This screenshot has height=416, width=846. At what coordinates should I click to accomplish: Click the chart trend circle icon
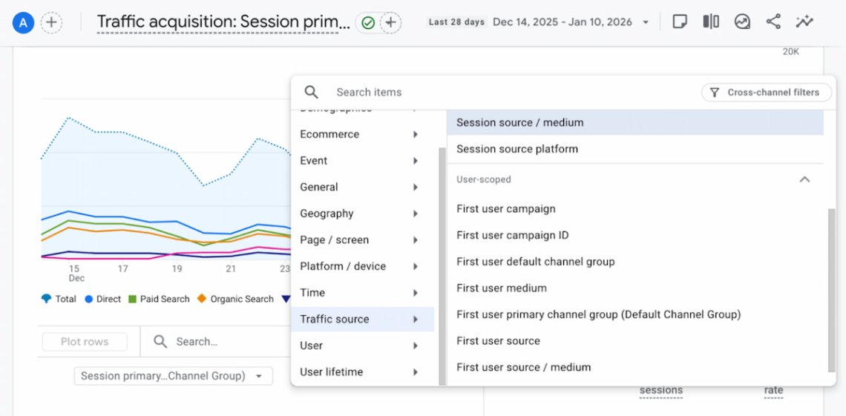coord(742,22)
